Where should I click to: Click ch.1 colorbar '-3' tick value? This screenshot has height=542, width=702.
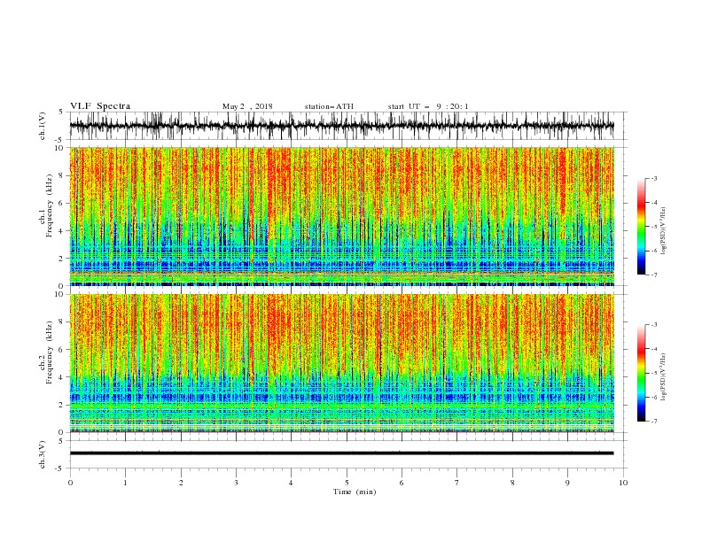point(654,178)
